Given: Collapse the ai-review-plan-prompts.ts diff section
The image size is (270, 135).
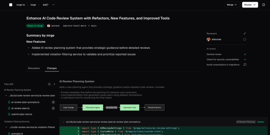Looking at the screenshot, I should tap(63, 122).
